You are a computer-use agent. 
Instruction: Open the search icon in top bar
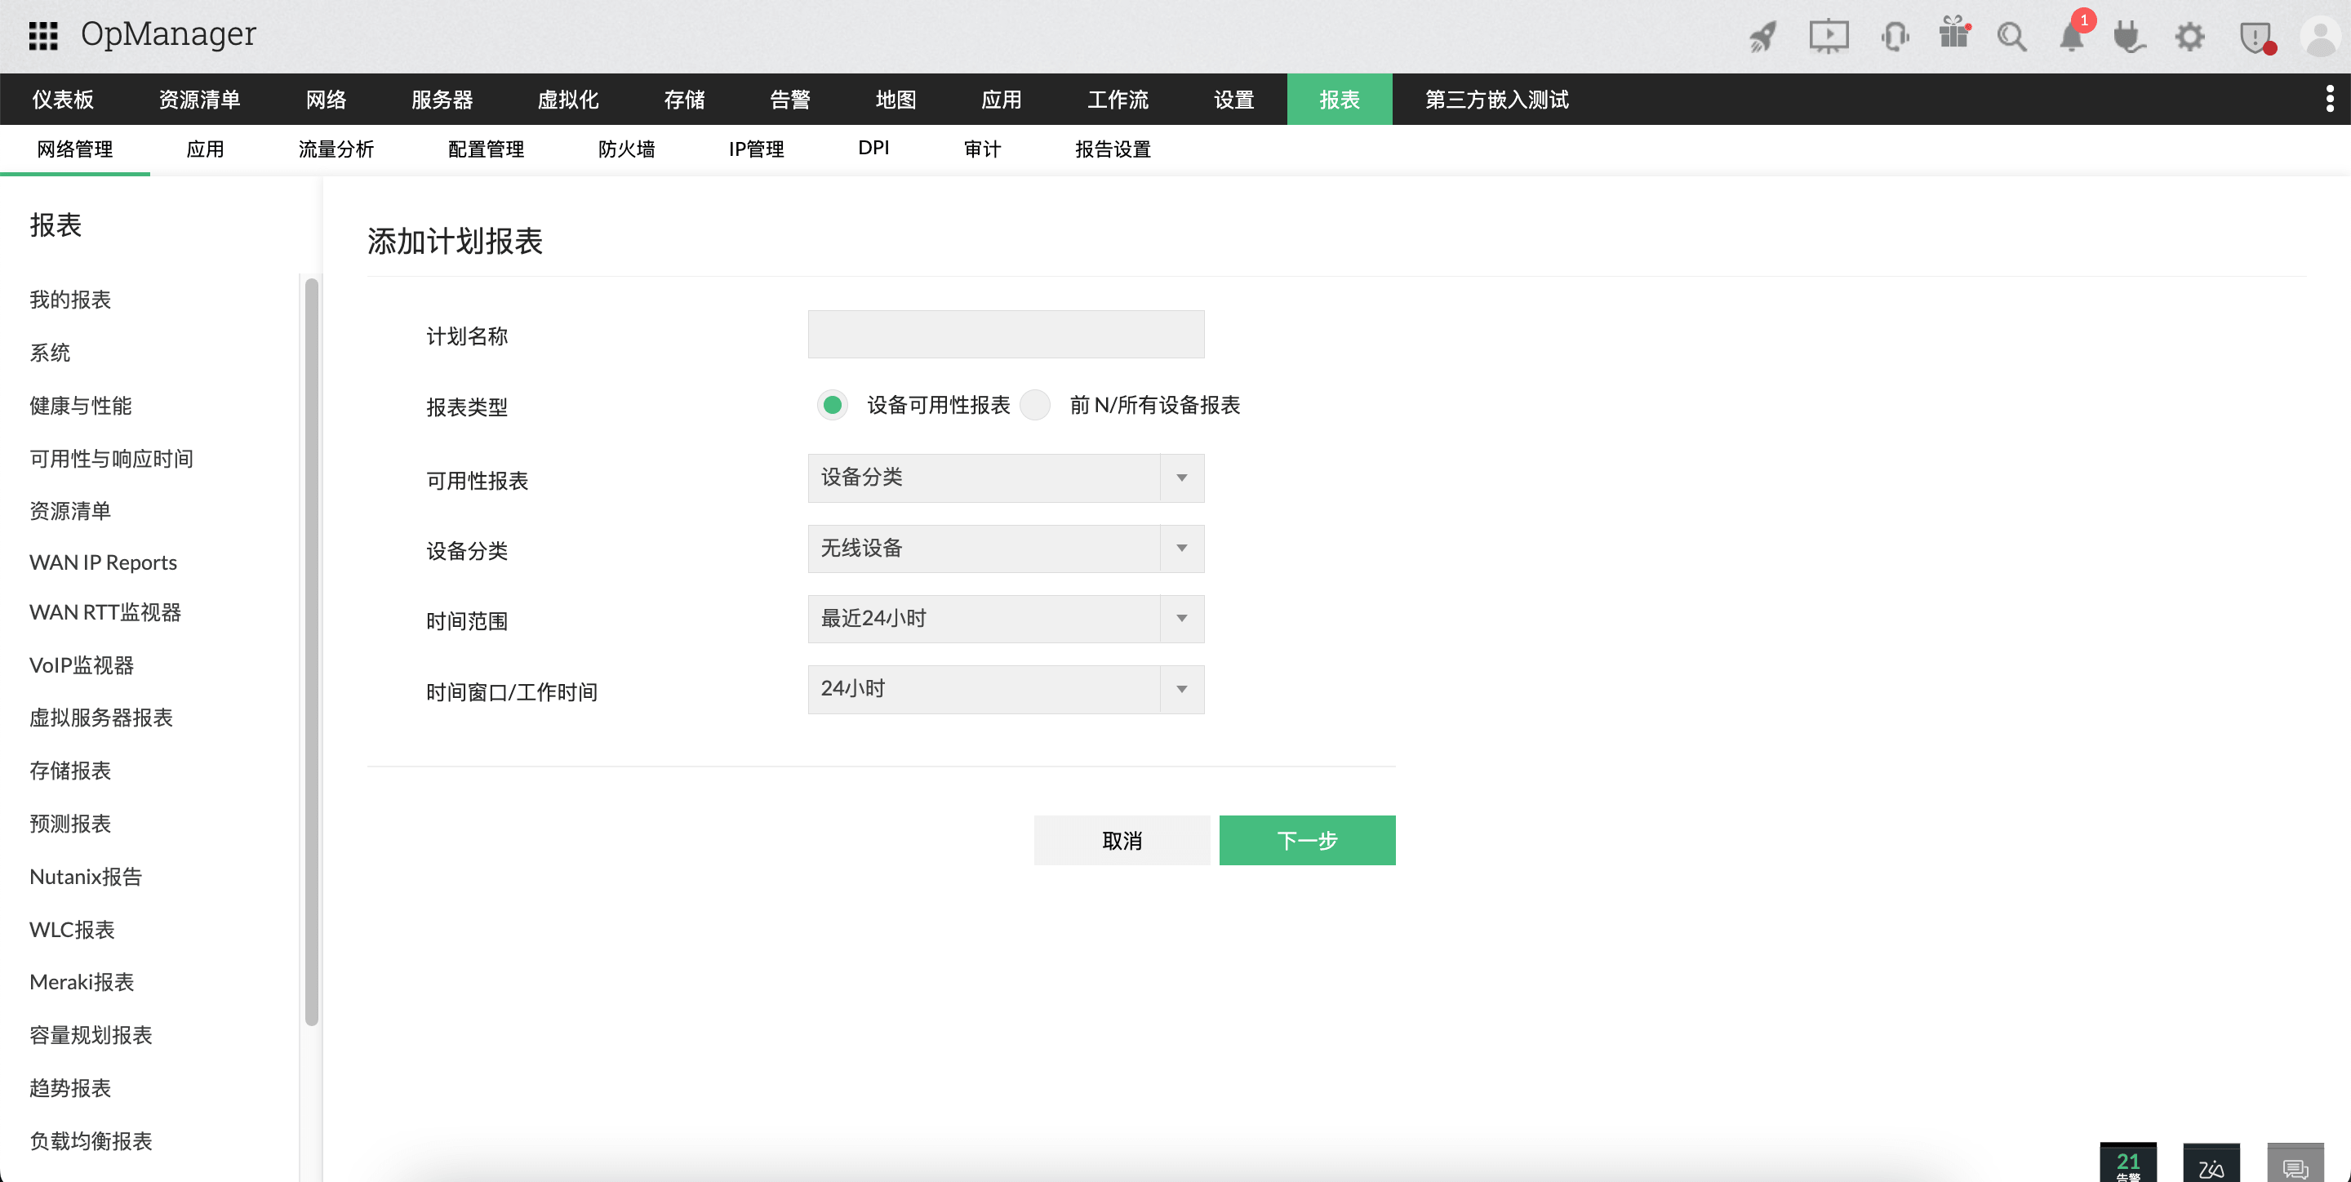click(x=2013, y=37)
